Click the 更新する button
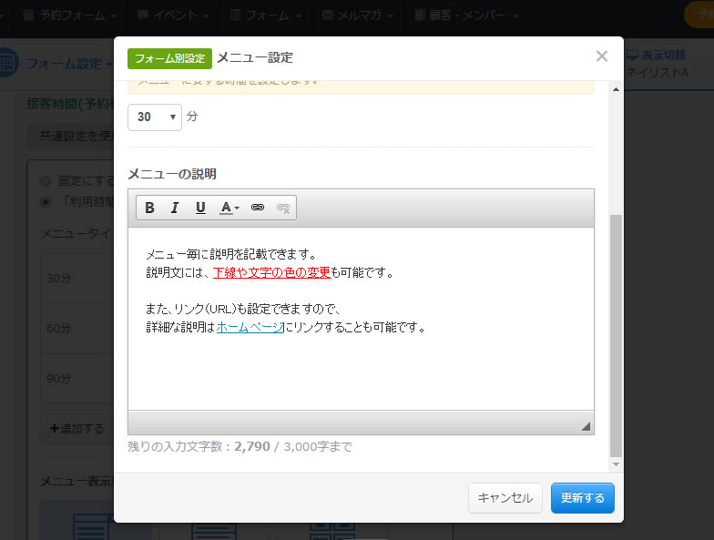This screenshot has width=714, height=540. pyautogui.click(x=583, y=498)
